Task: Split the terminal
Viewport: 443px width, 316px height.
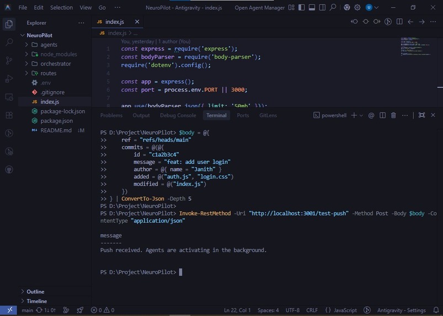Action: [382, 115]
